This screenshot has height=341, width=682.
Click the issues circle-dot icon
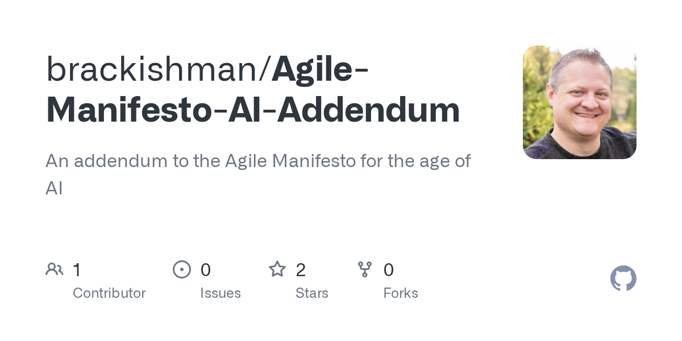pos(182,269)
